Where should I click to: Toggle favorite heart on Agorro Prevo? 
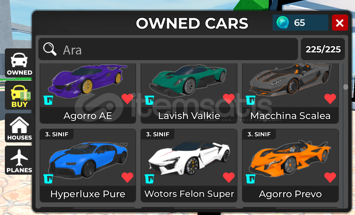coord(330,177)
